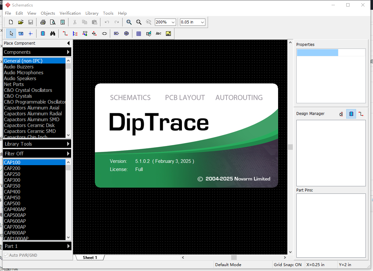The height and width of the screenshot is (271, 373).
Task: Open the Help menu
Action: (122, 13)
